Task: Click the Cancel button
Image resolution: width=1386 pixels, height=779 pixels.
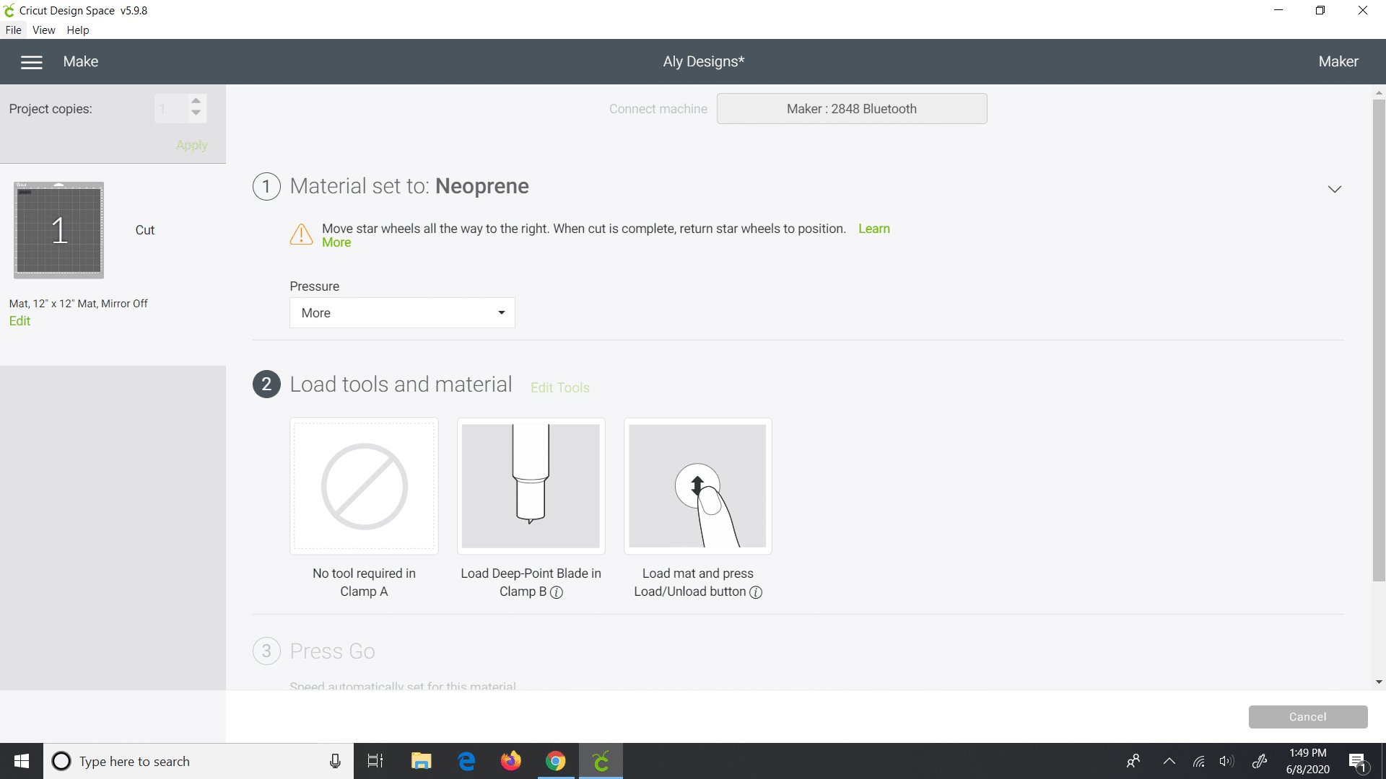Action: point(1307,717)
